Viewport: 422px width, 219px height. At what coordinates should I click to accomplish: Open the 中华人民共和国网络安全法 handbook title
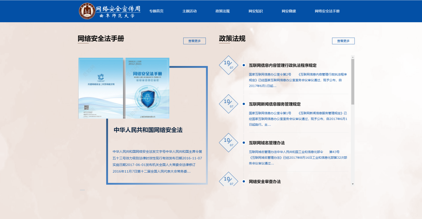tap(148, 130)
